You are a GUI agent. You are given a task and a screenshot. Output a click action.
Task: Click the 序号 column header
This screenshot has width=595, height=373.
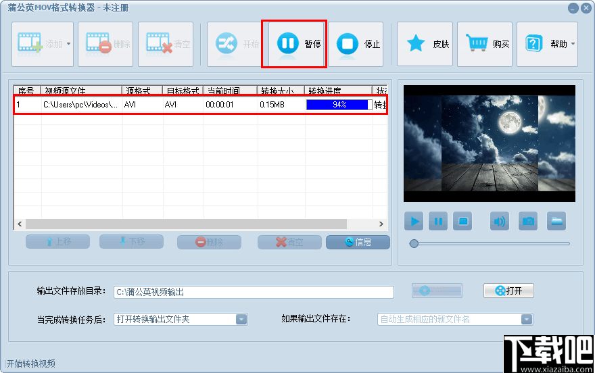pyautogui.click(x=27, y=91)
